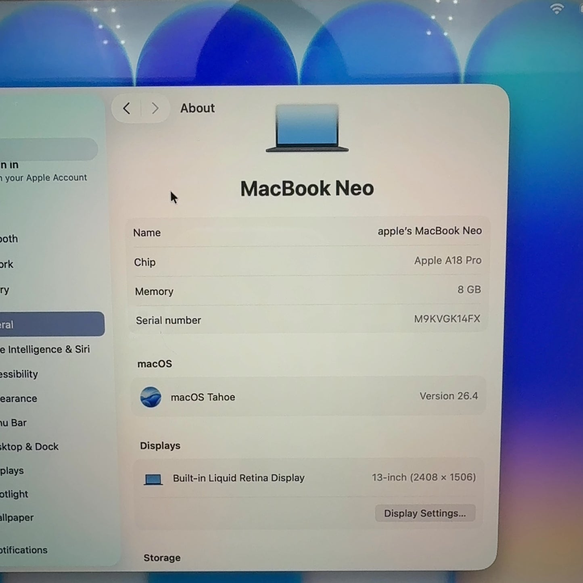The height and width of the screenshot is (583, 583).
Task: Click the MacBook Neo laptop image
Action: tap(307, 128)
